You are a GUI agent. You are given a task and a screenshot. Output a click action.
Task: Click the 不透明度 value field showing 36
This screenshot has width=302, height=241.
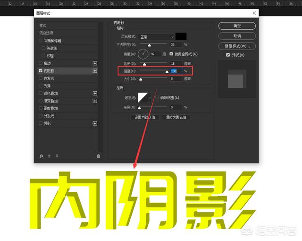pos(176,44)
